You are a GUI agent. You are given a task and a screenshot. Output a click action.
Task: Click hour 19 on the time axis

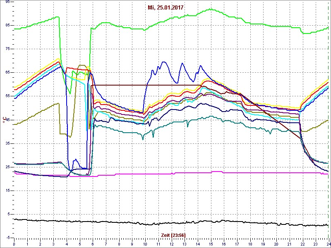tap(263, 243)
